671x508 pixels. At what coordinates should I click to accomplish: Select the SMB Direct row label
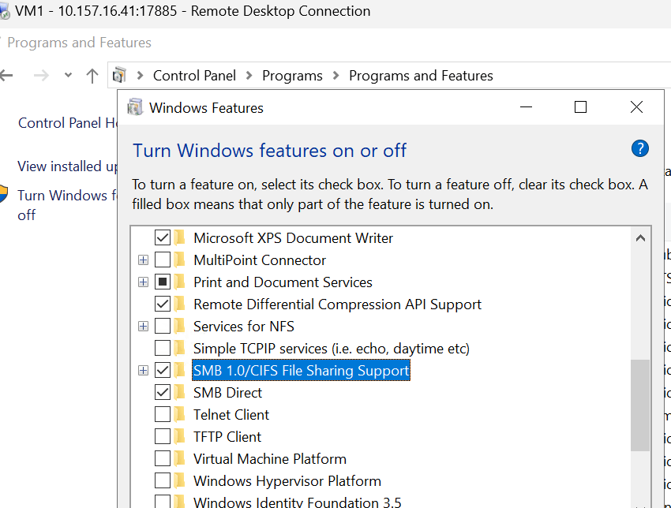(x=227, y=392)
